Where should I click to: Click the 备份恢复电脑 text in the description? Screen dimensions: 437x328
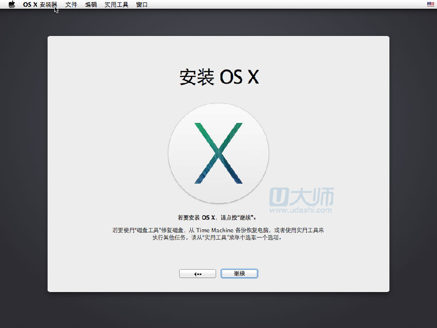pos(252,230)
